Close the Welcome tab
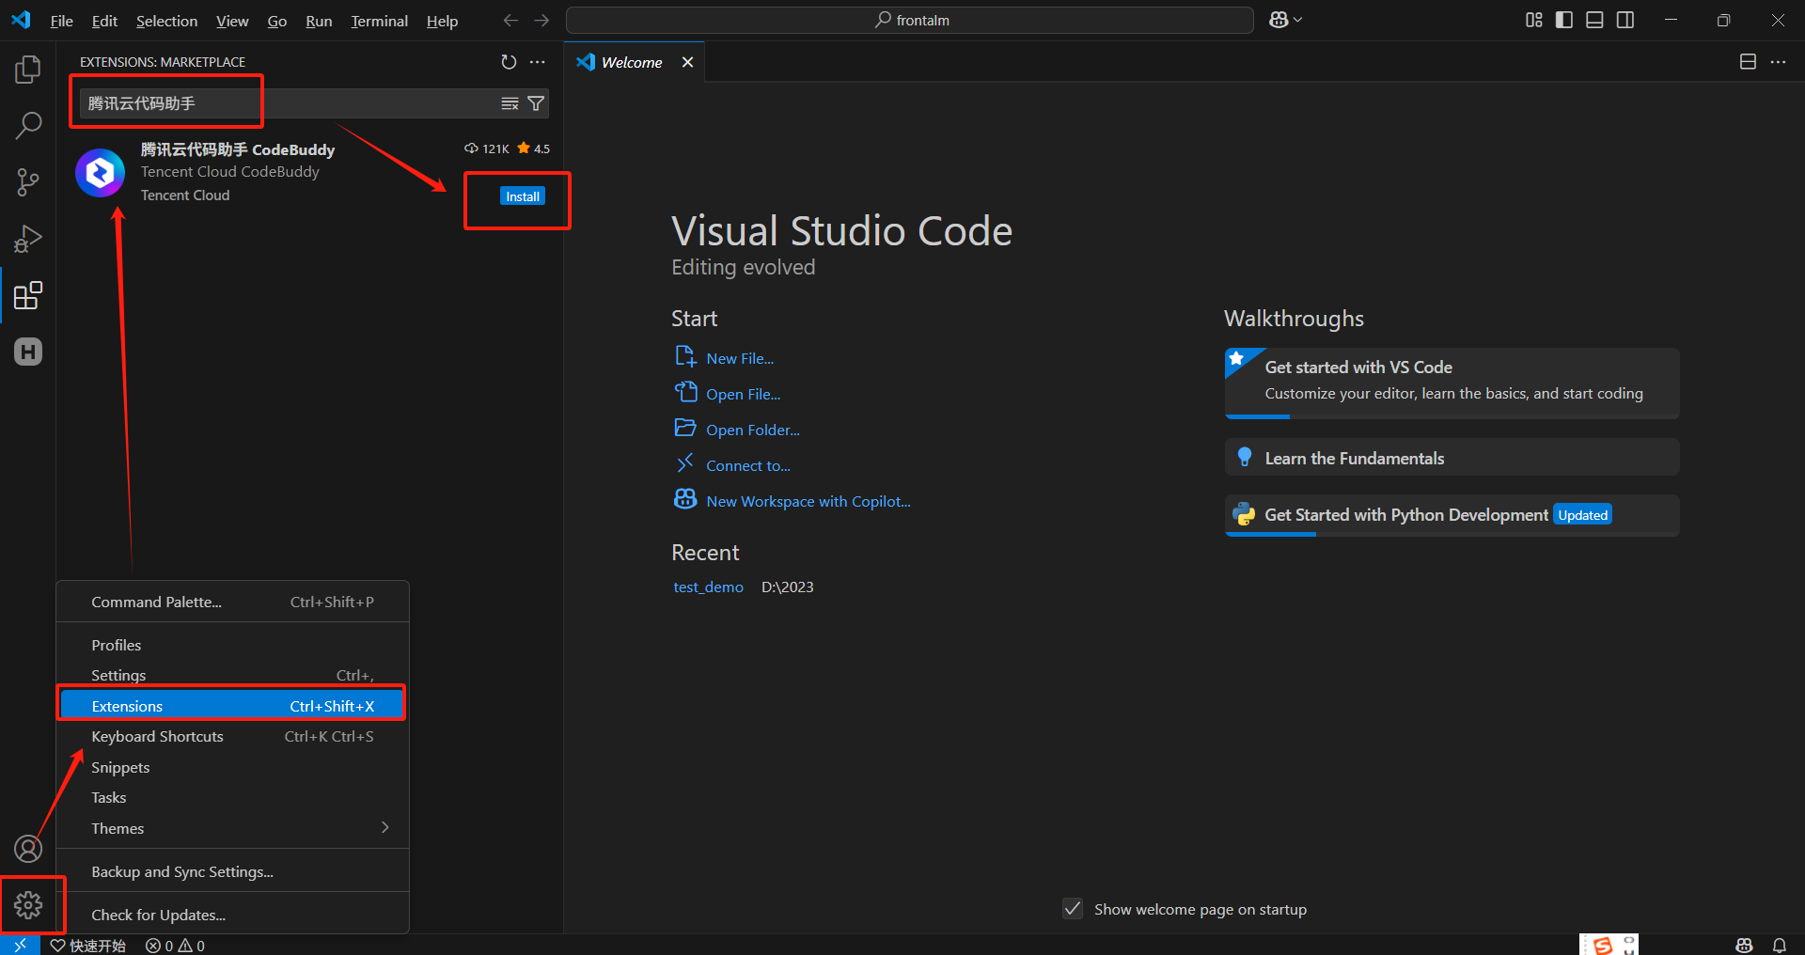This screenshot has width=1805, height=955. click(687, 62)
